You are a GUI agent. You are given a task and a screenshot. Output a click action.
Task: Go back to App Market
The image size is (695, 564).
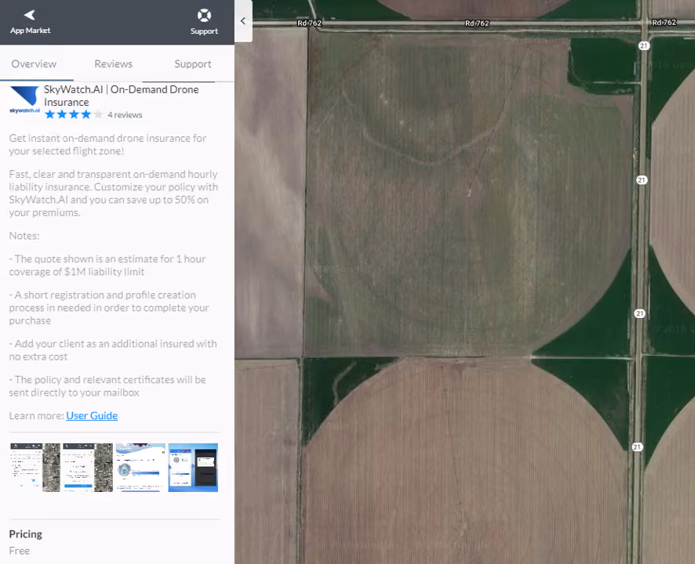click(30, 22)
